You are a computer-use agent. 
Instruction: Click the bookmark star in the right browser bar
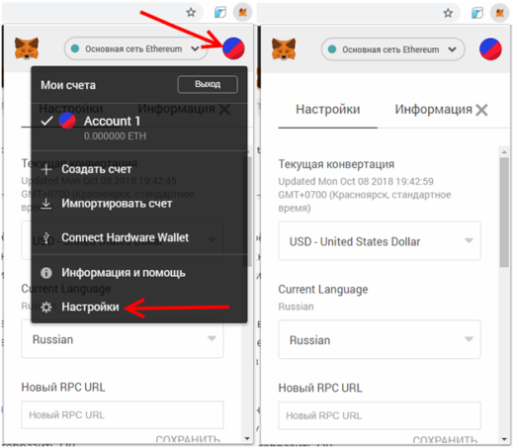(x=448, y=13)
